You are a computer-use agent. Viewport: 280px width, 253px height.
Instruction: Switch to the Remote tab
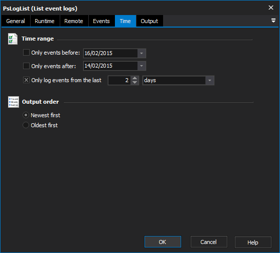pyautogui.click(x=74, y=21)
